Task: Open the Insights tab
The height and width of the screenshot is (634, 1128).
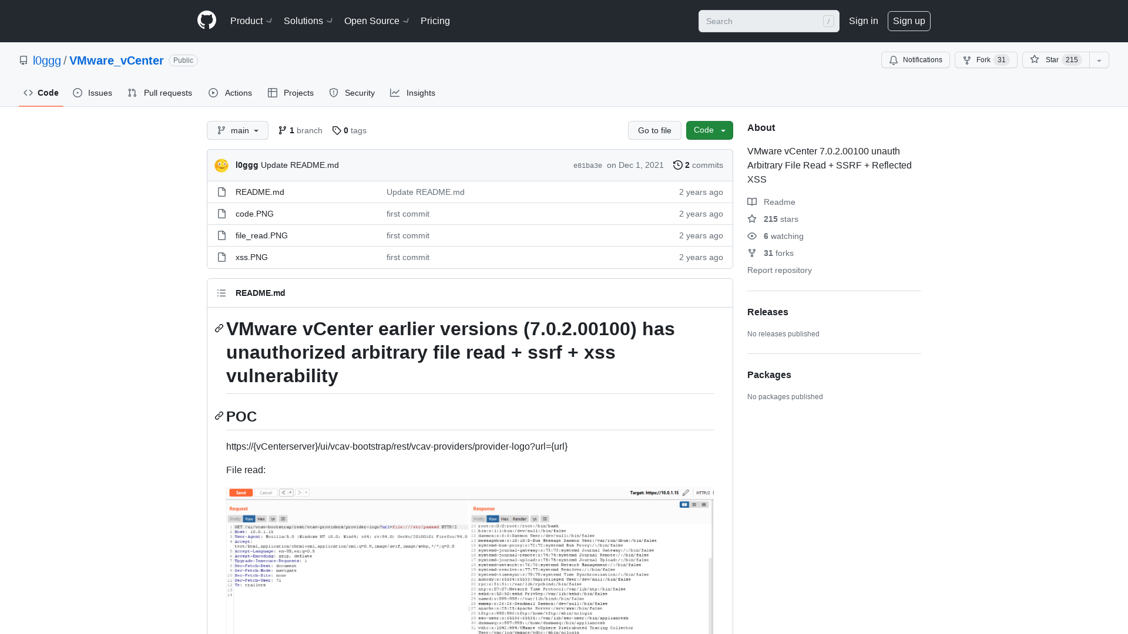Action: (412, 93)
